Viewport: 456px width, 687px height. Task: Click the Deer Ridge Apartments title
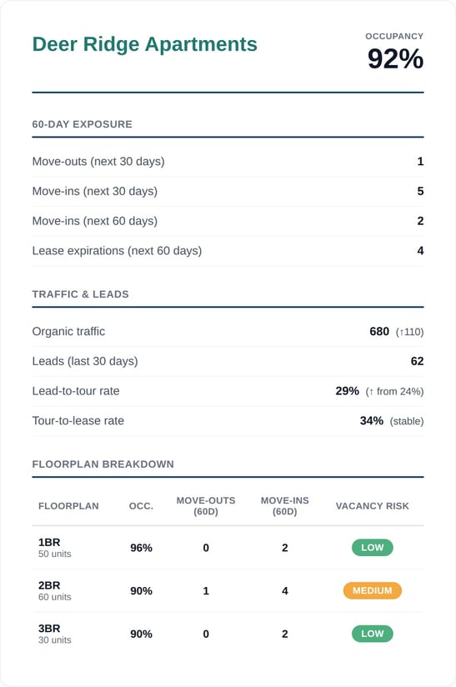pyautogui.click(x=144, y=44)
